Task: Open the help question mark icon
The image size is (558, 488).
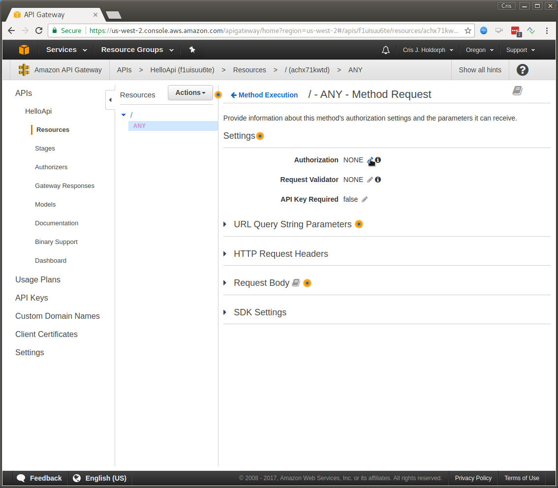Action: click(522, 70)
